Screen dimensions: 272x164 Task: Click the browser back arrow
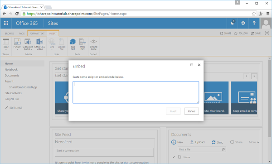[5, 14]
